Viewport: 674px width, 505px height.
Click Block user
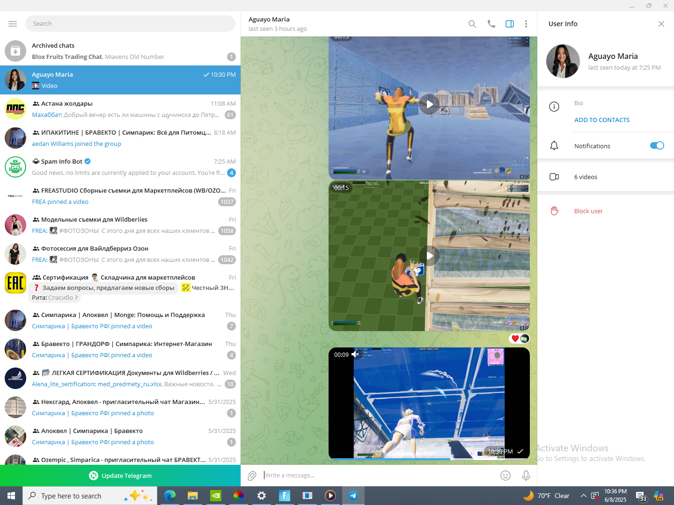[x=588, y=211]
